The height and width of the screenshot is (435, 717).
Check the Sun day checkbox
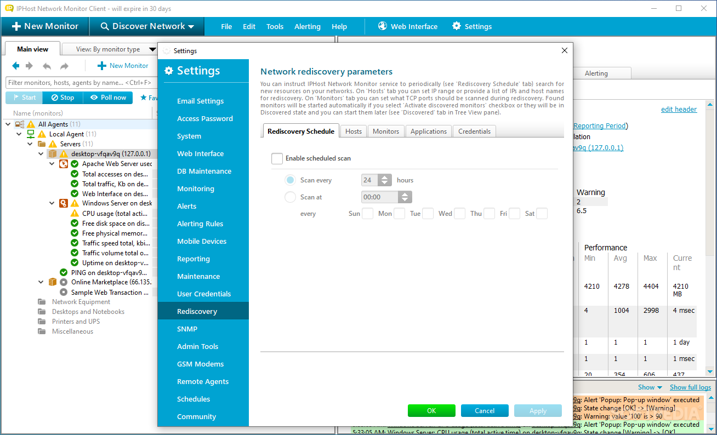[x=367, y=214]
